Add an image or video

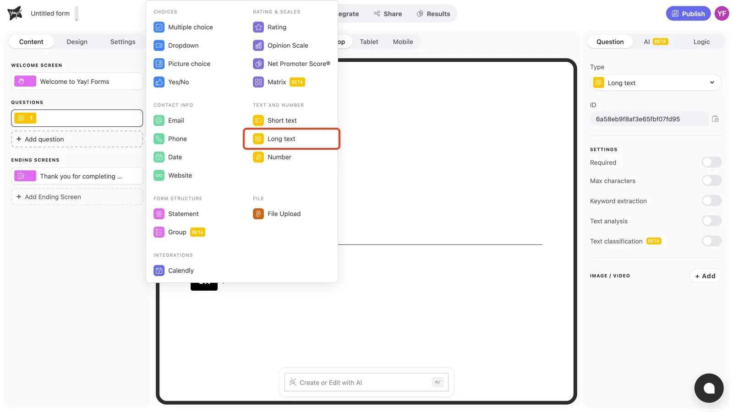pos(705,276)
